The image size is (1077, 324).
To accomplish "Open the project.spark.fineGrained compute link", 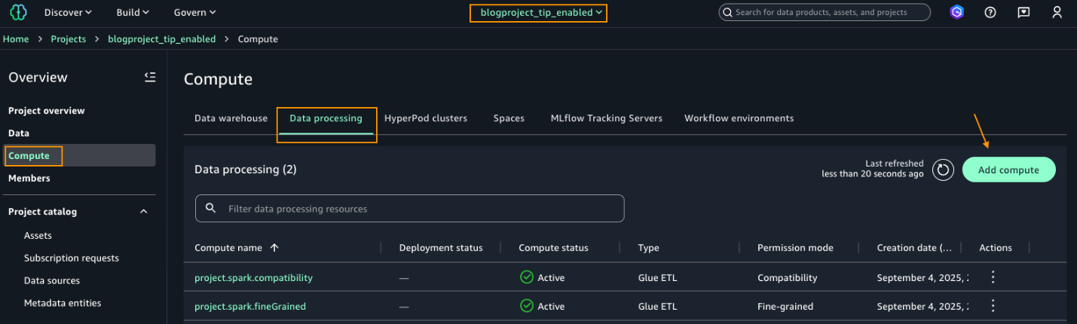I will [250, 306].
